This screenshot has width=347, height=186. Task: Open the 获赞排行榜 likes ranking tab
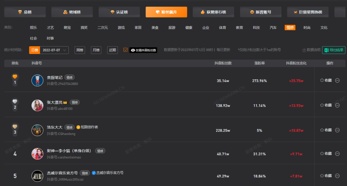pyautogui.click(x=213, y=12)
